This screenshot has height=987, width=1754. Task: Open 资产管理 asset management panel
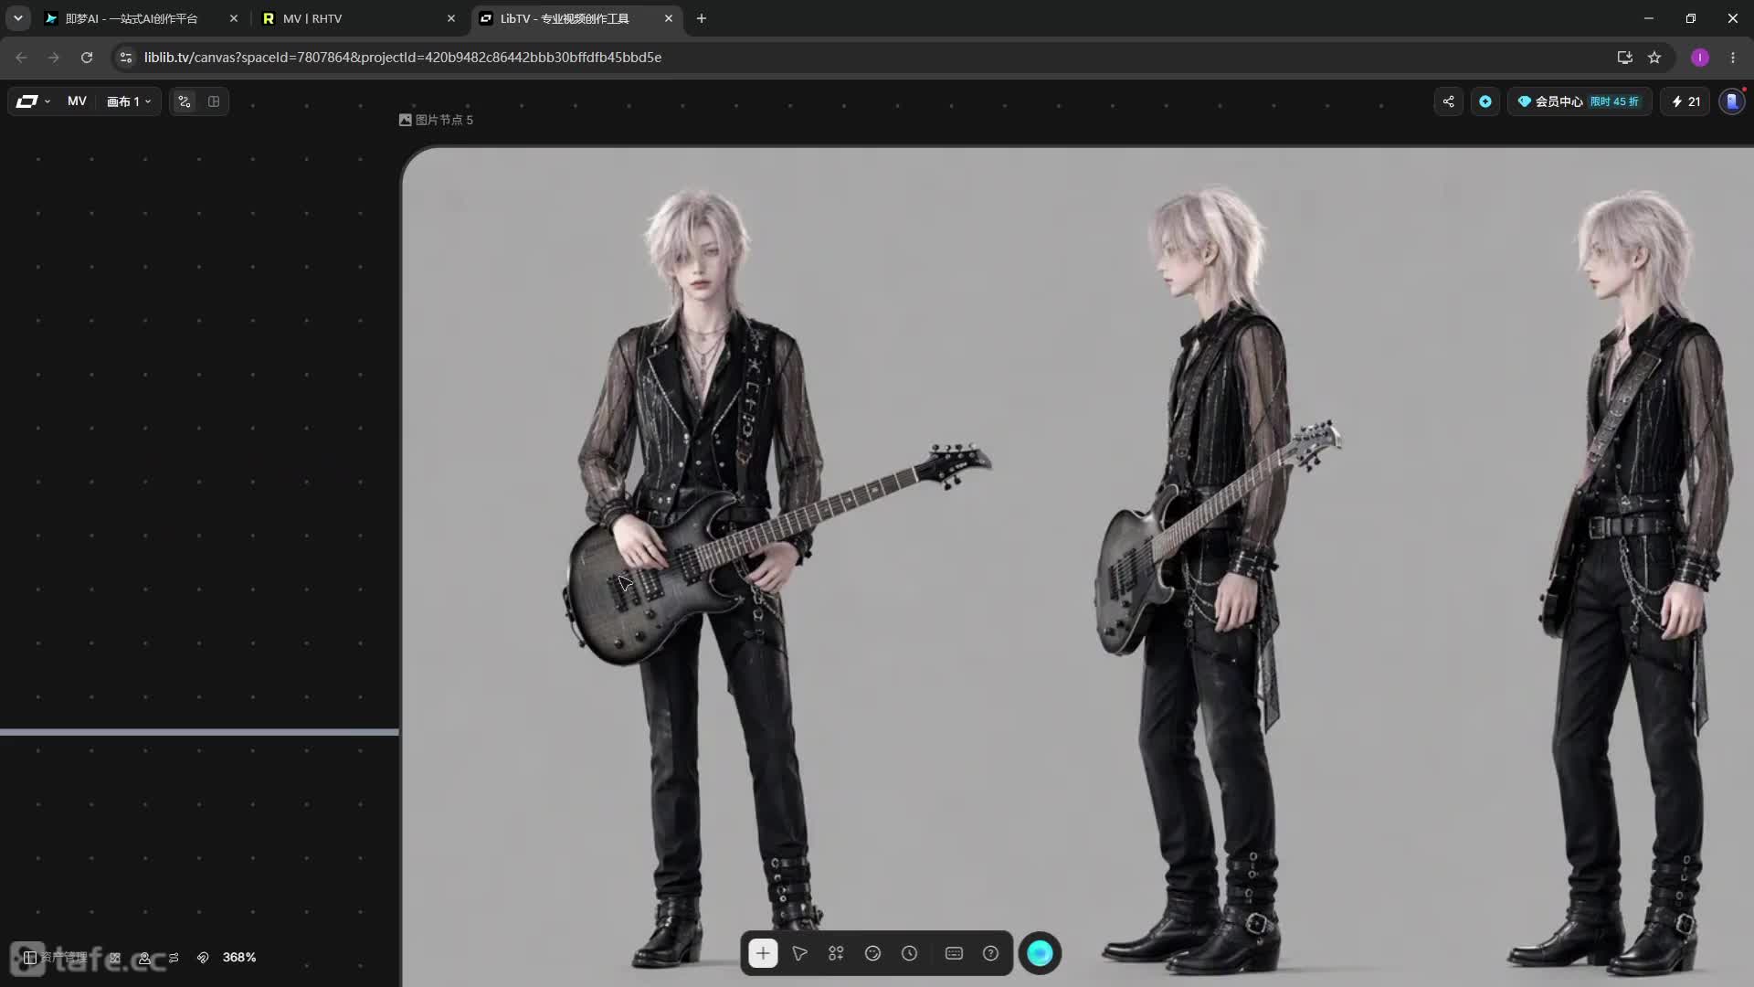click(55, 957)
